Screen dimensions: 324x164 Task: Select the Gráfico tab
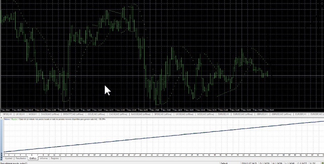[33, 158]
